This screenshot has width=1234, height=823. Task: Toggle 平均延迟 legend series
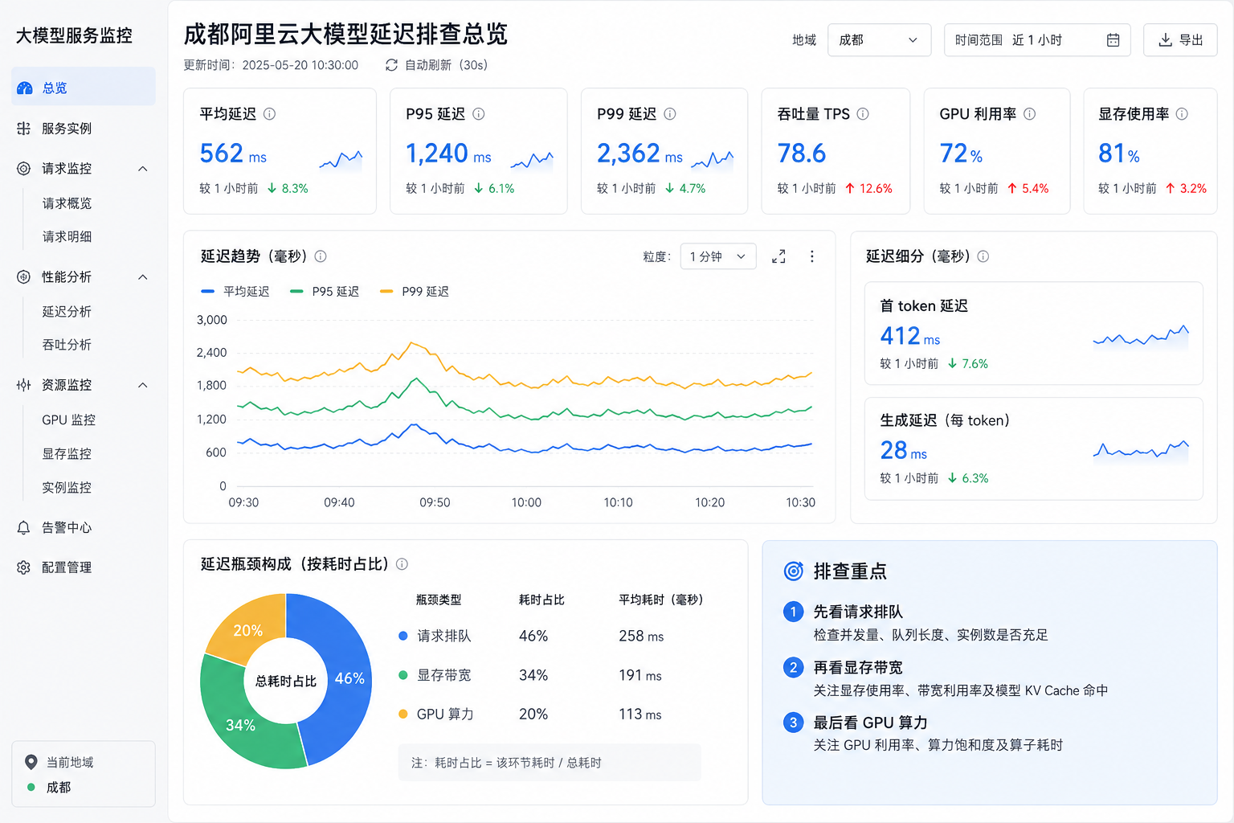pyautogui.click(x=235, y=292)
